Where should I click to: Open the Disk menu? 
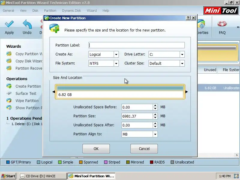[x=35, y=10]
